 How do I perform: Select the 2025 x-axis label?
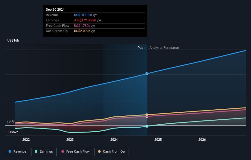click(158, 140)
